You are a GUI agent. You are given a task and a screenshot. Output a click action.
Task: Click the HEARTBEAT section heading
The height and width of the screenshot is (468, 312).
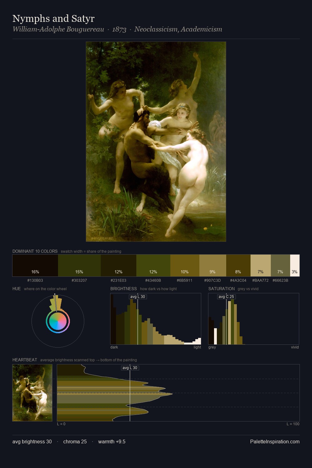click(x=25, y=360)
